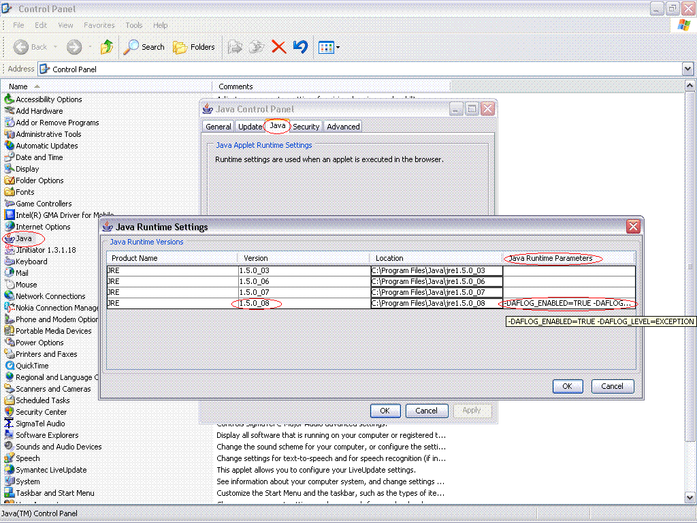Screen dimensions: 697x523
Task: Sort by Name column header
Action: tap(106, 86)
